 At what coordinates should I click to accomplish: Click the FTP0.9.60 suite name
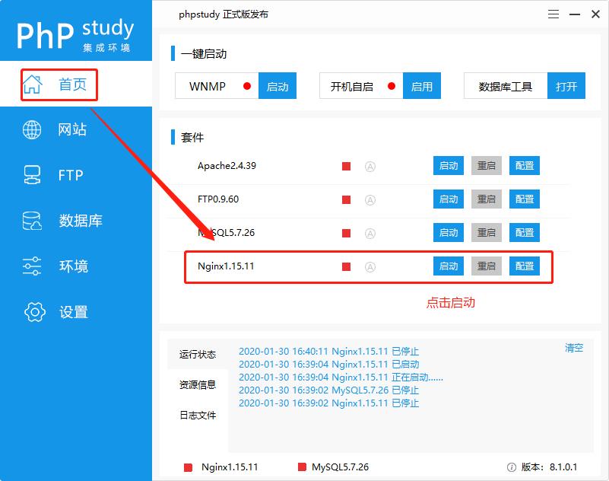(218, 199)
